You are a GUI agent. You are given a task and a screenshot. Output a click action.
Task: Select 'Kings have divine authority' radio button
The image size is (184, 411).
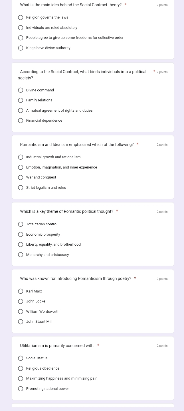[21, 48]
